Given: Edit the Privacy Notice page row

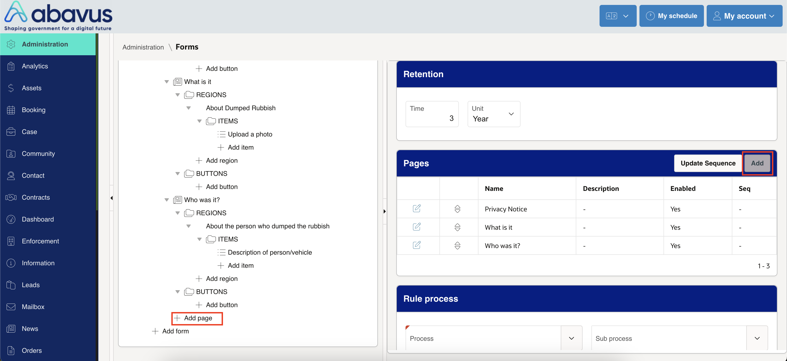Looking at the screenshot, I should pos(417,208).
